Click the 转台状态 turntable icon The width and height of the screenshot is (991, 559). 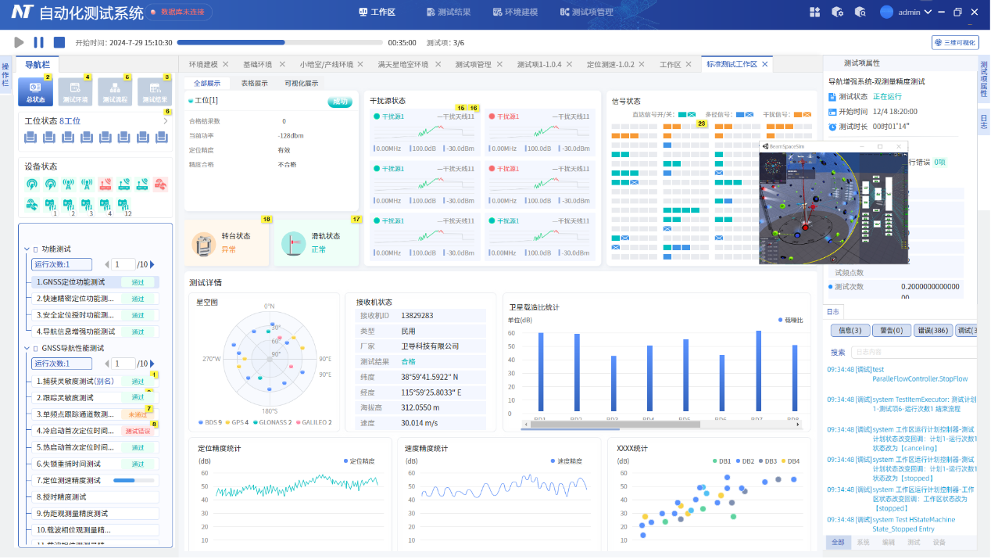coord(204,243)
